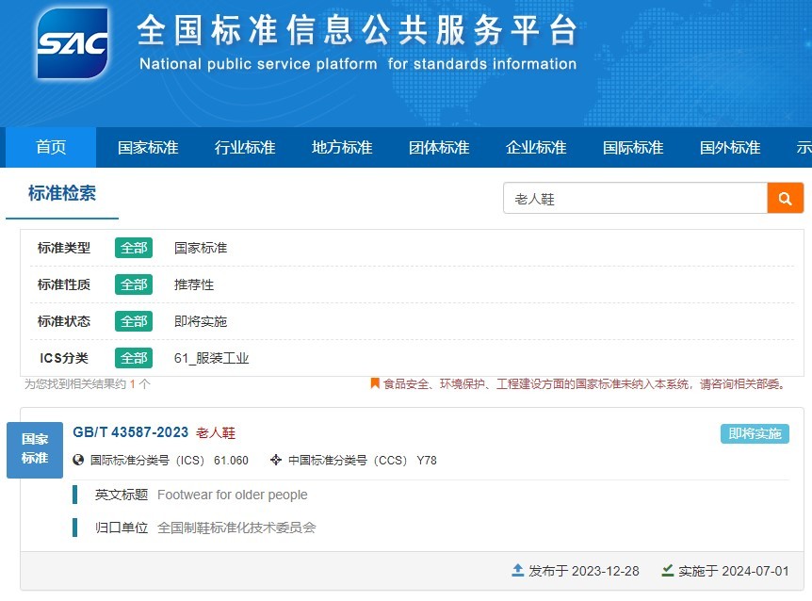Click the implementation date checkmark icon

[x=668, y=571]
